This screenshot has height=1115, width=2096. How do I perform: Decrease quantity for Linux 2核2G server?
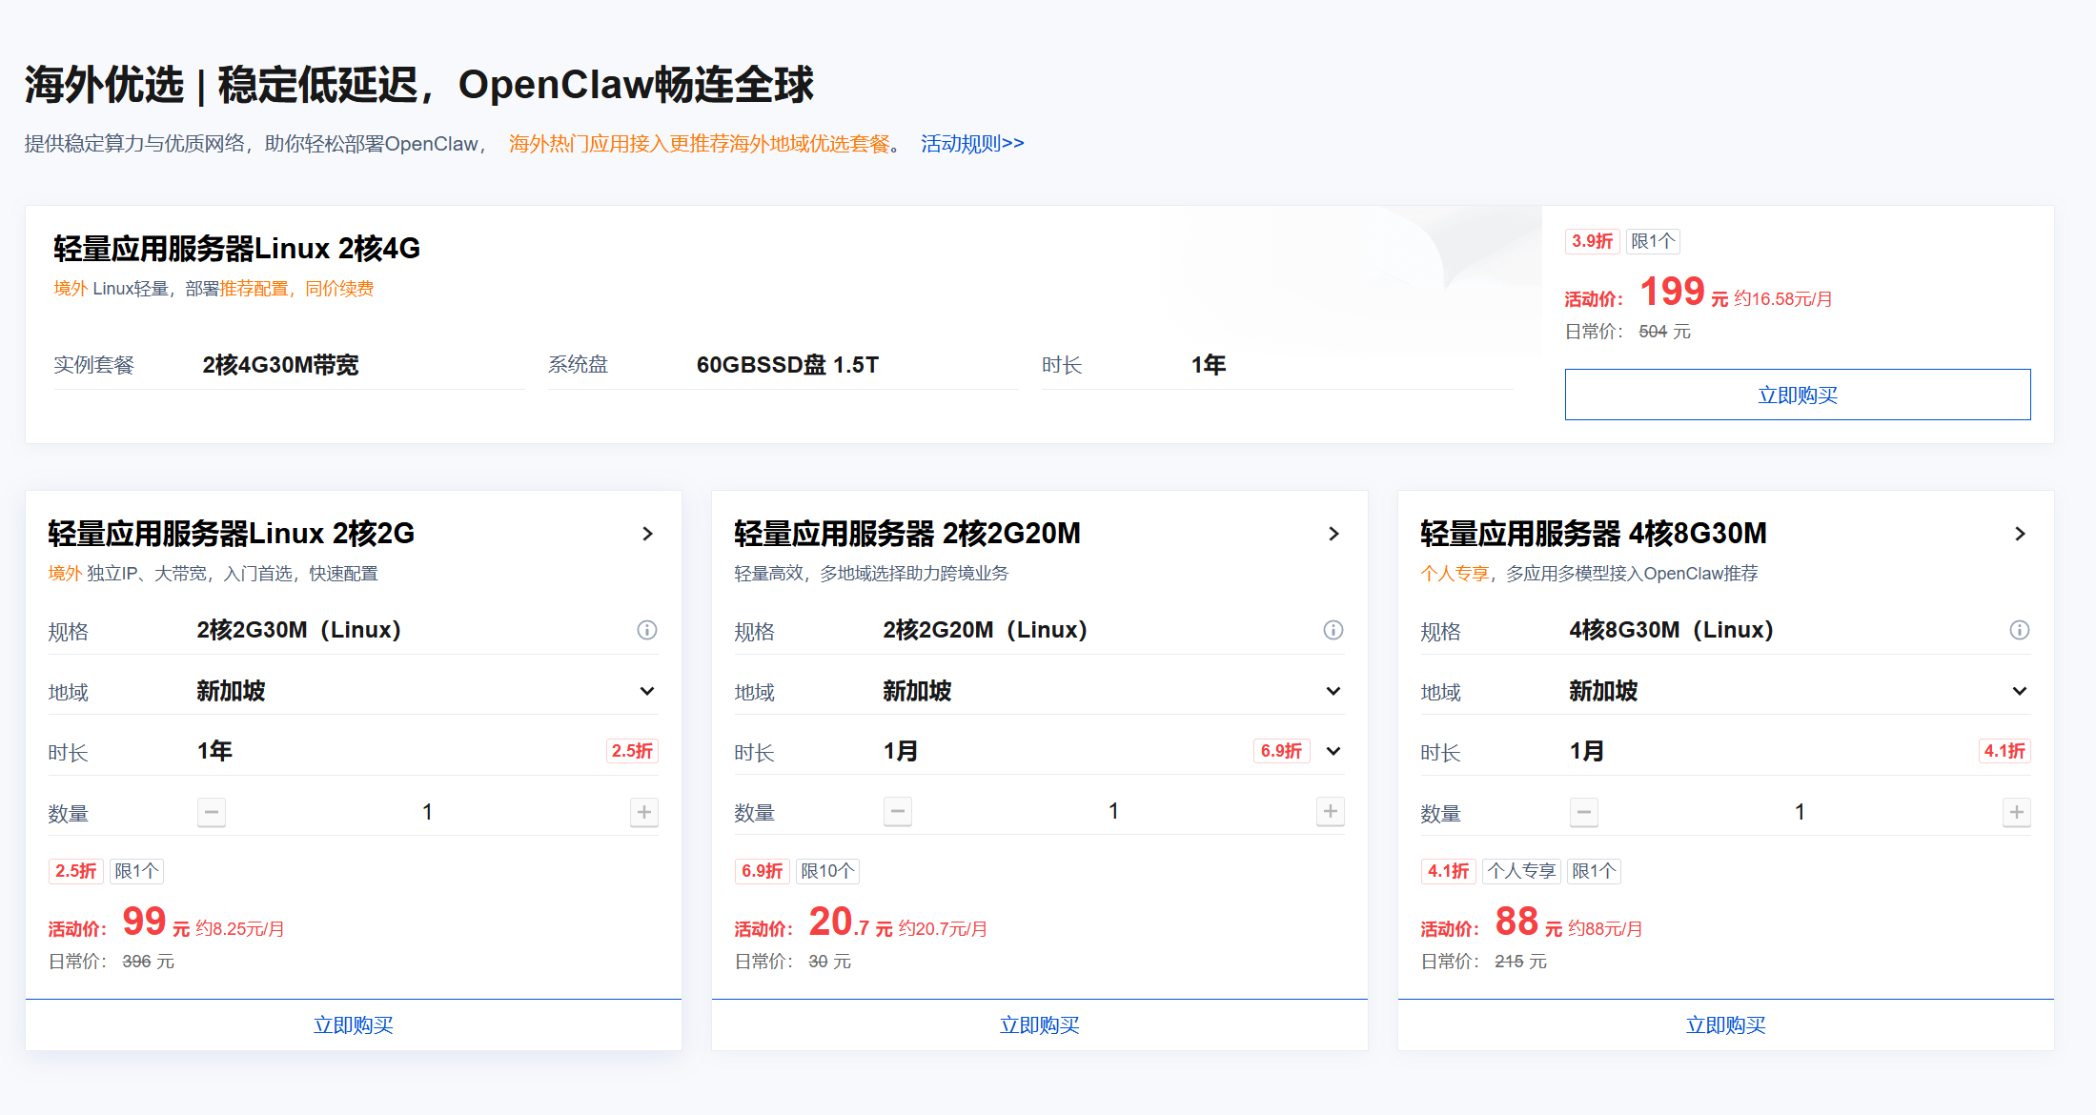click(x=212, y=812)
